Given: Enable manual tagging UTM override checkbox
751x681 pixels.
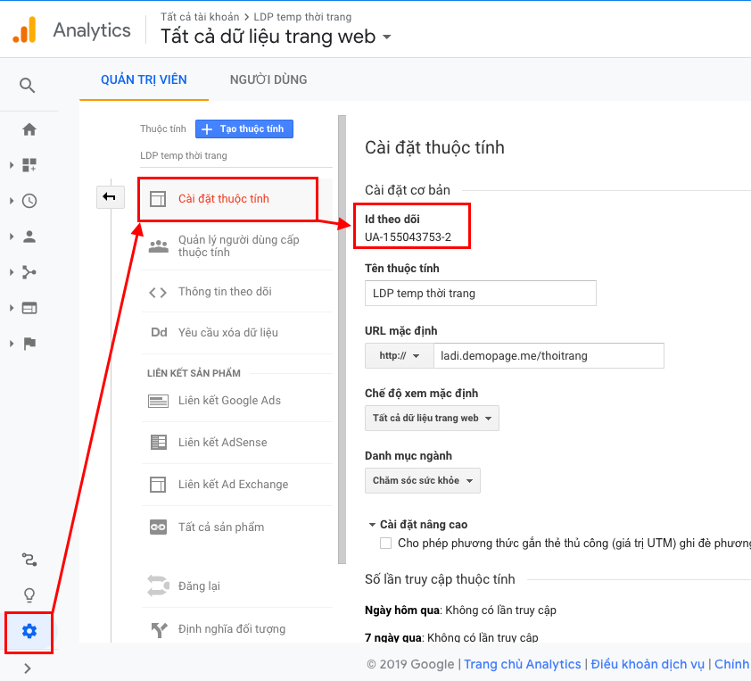Looking at the screenshot, I should (x=385, y=543).
